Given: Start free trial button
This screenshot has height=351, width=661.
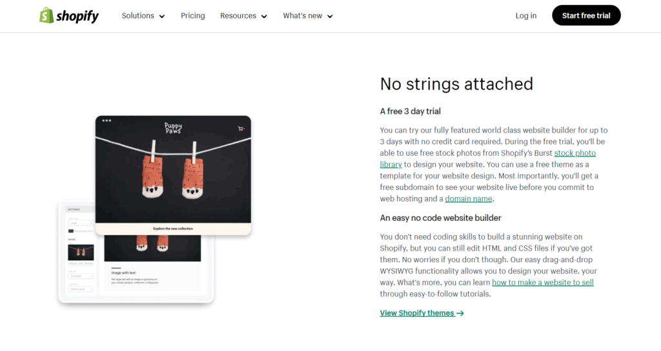Looking at the screenshot, I should click(586, 15).
